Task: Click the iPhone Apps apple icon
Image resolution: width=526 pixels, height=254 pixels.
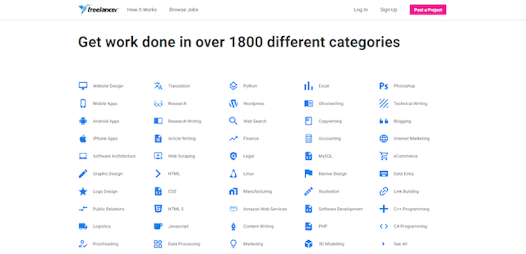Action: (83, 139)
